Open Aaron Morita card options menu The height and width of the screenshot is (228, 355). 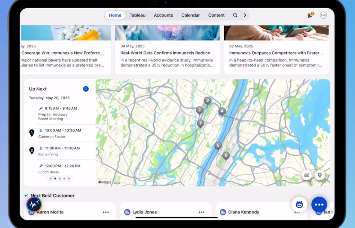click(x=106, y=212)
